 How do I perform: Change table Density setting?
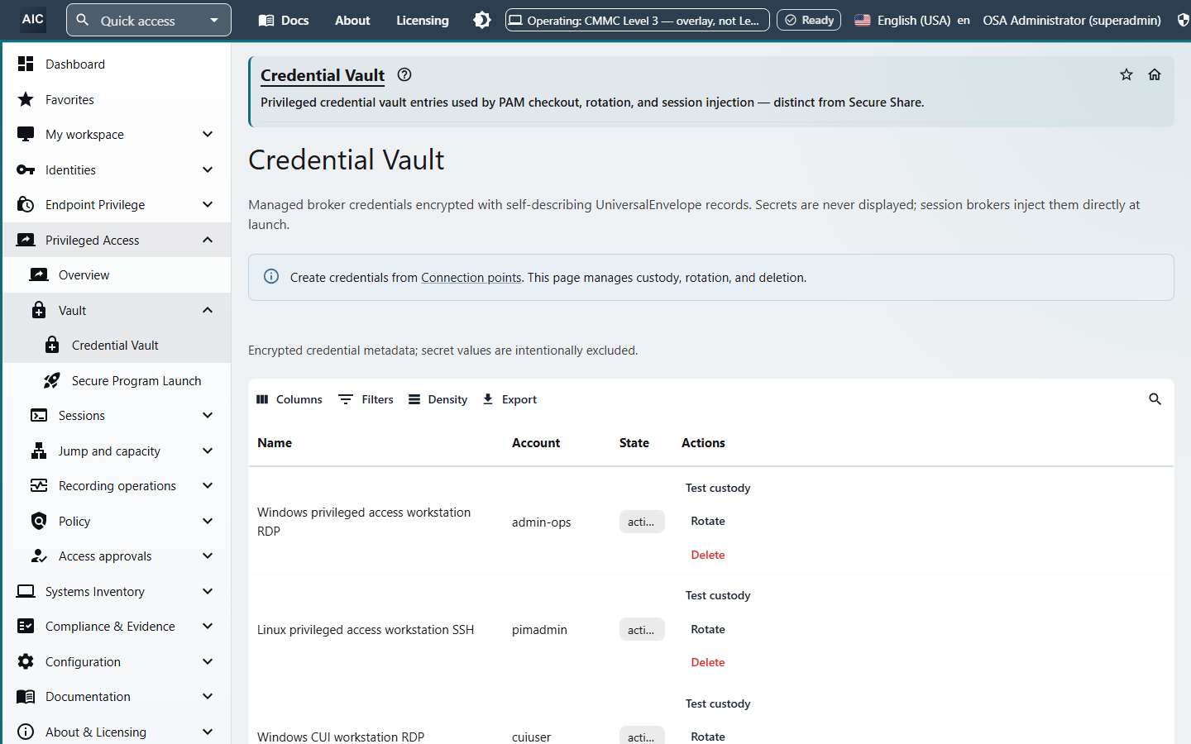tap(438, 399)
